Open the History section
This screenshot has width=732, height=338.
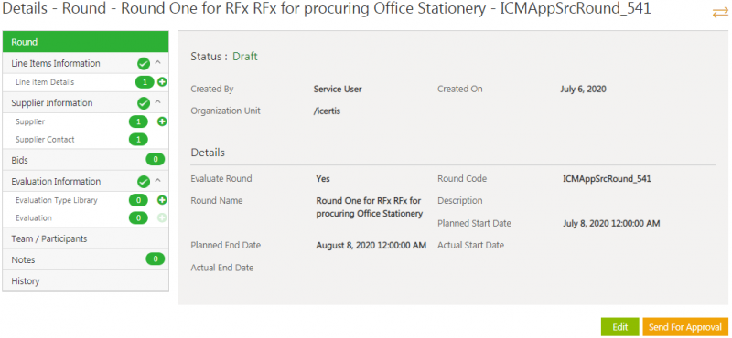point(85,281)
